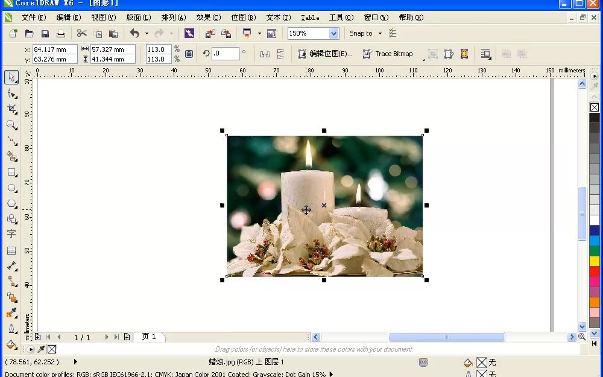Toggle mirror horizontally on the property bar
The height and width of the screenshot is (377, 603).
pos(264,54)
